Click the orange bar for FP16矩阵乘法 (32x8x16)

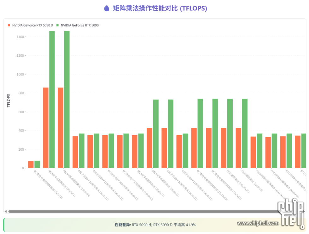point(238,148)
